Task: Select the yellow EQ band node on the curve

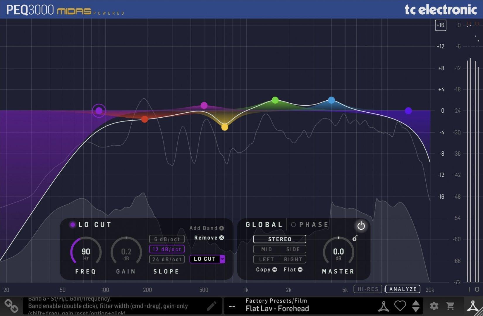Action: pyautogui.click(x=225, y=127)
